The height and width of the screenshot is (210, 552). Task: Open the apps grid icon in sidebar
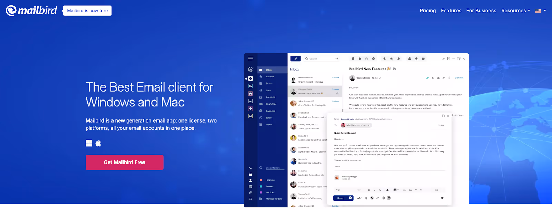[250, 199]
